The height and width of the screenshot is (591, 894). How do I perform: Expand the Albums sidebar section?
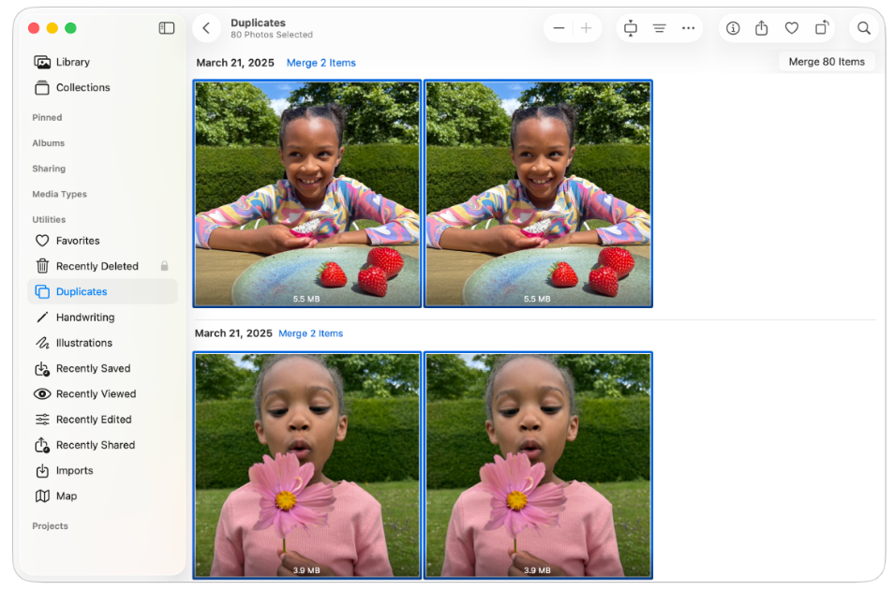click(49, 143)
